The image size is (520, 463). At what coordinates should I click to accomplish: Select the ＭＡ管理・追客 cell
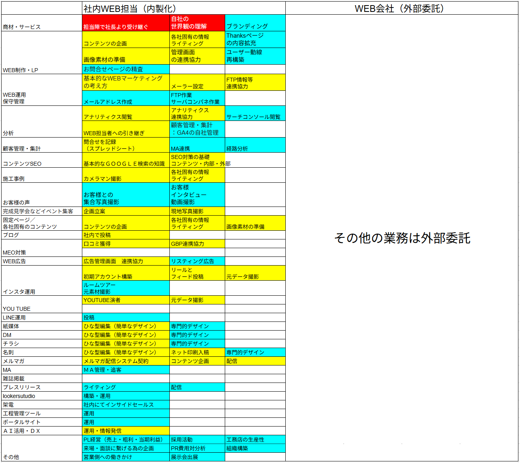tap(101, 369)
